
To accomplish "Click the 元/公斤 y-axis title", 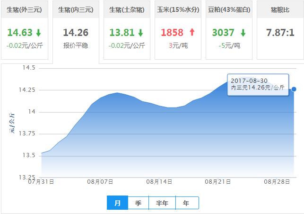I will click(12, 123).
